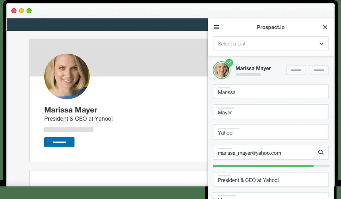Click the President & CEO at Yahoo! subtitle
The width and height of the screenshot is (341, 199).
78,119
